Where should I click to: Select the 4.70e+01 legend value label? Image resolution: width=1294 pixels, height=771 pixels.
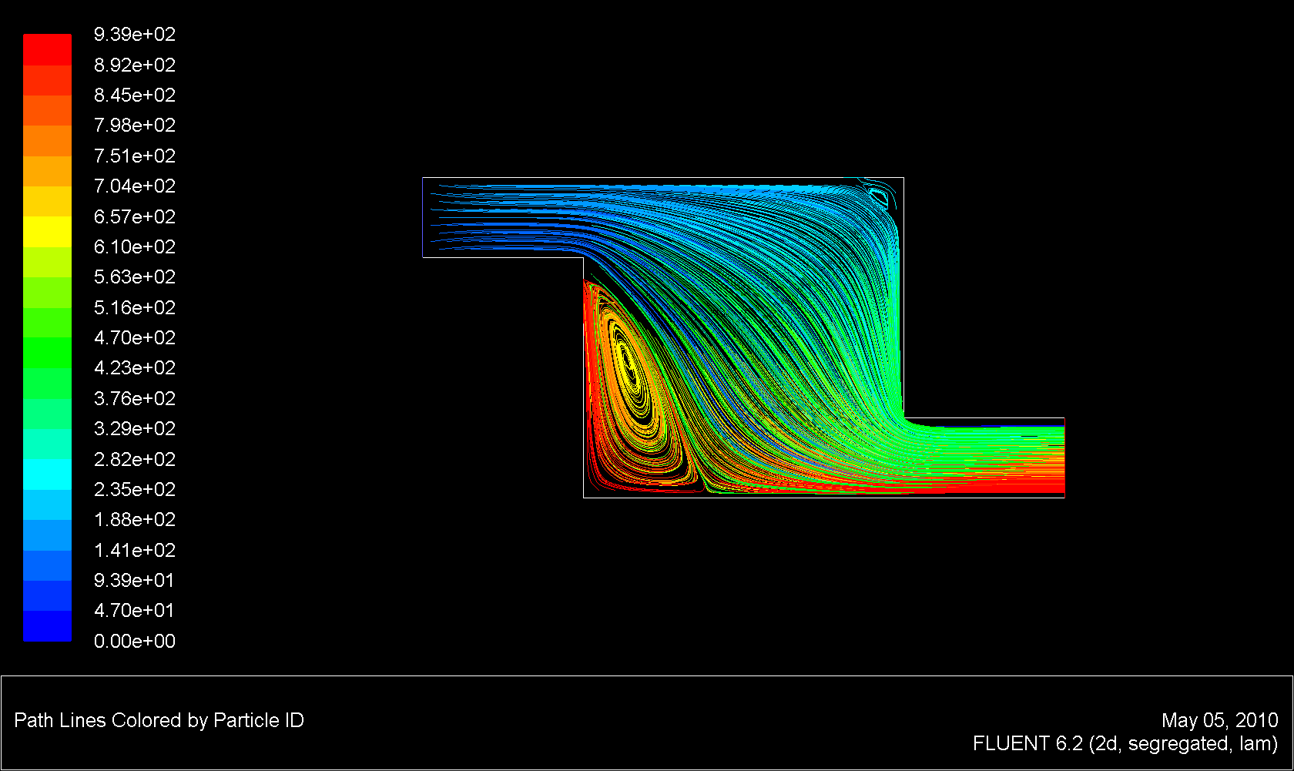pos(135,610)
